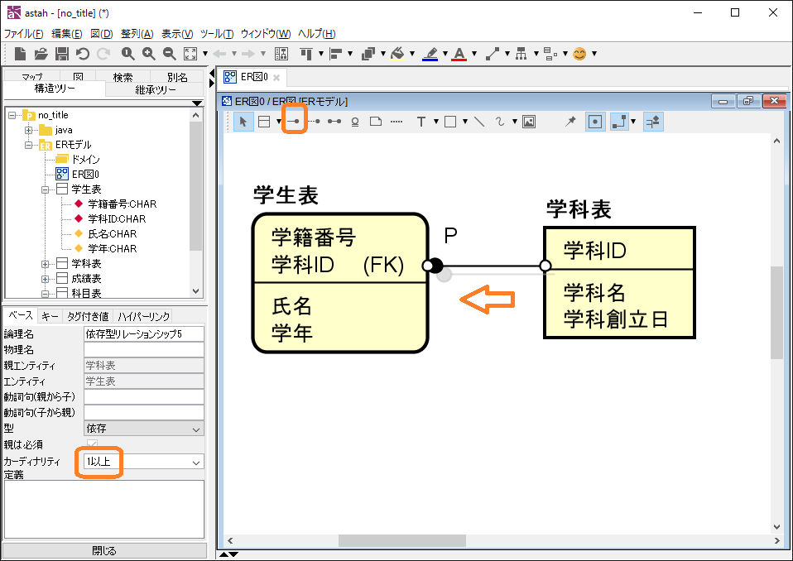Toggle the pin lock mode icon
This screenshot has width=793, height=561.
click(570, 122)
